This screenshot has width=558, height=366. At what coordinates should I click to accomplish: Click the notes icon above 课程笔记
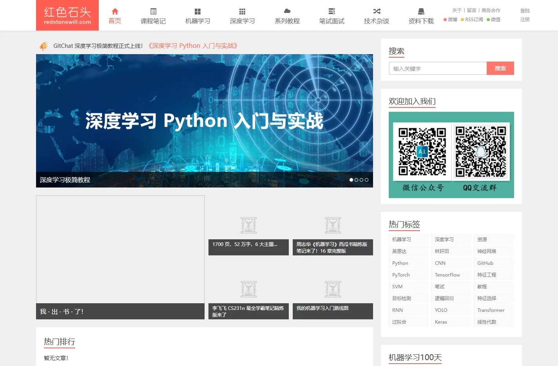[x=153, y=11]
